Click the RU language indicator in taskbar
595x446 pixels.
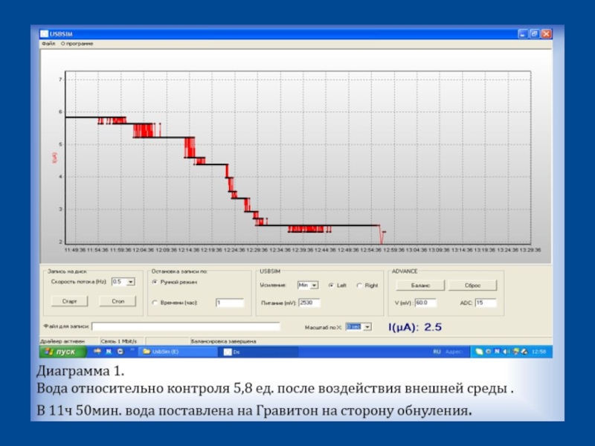click(x=437, y=351)
